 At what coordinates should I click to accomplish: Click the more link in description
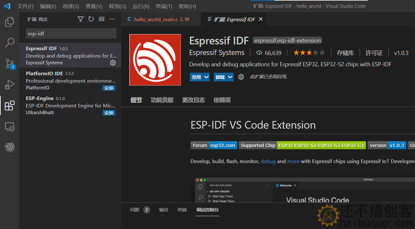[x=293, y=161]
